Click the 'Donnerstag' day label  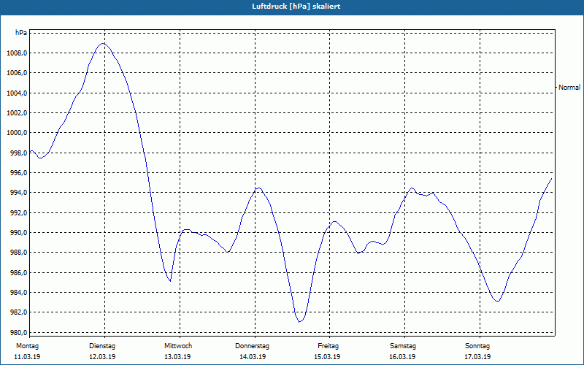click(252, 346)
